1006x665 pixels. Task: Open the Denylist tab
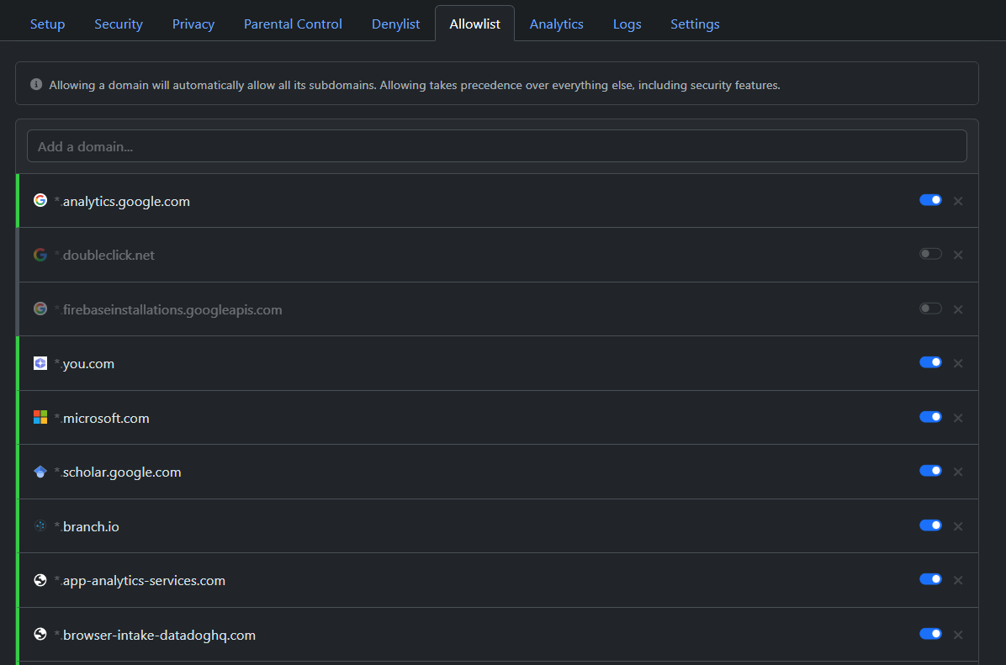click(395, 24)
